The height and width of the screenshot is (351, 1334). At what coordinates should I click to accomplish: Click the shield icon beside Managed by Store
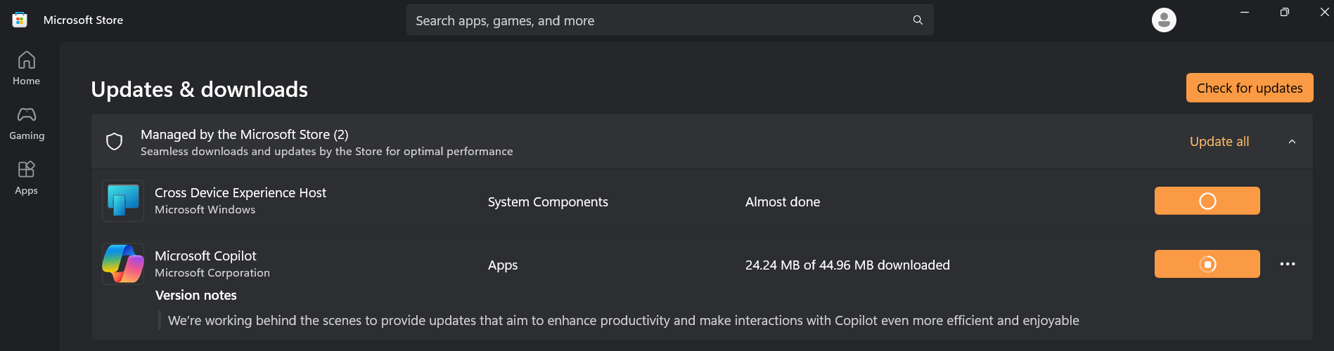(x=114, y=142)
